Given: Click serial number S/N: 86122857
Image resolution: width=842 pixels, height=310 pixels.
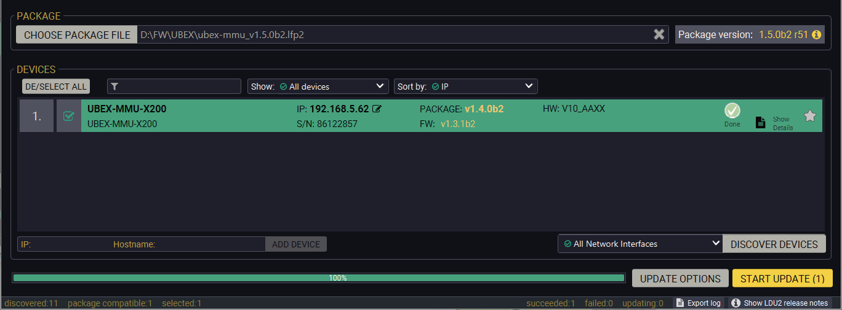Looking at the screenshot, I should pyautogui.click(x=327, y=123).
